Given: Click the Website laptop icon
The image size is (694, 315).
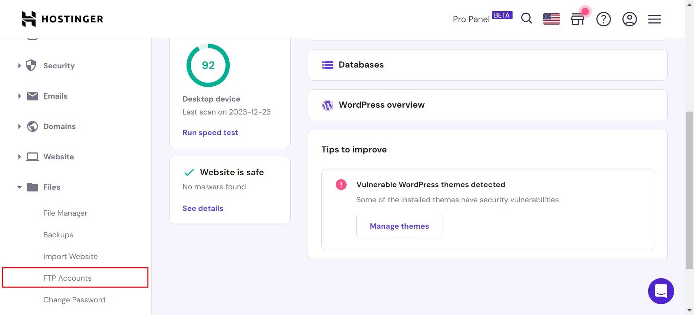Looking at the screenshot, I should (x=33, y=157).
